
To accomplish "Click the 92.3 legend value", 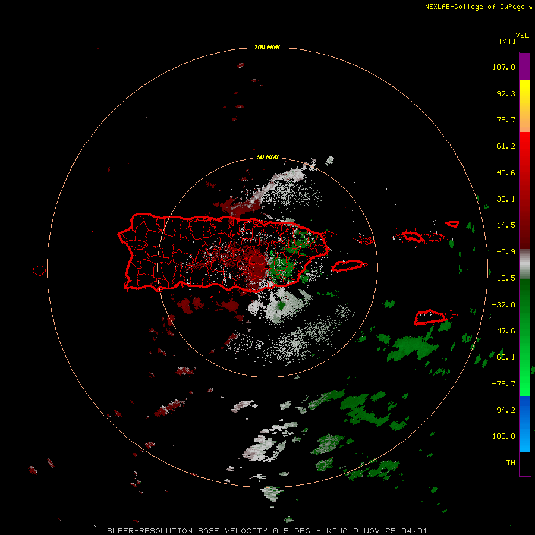I will coord(506,93).
